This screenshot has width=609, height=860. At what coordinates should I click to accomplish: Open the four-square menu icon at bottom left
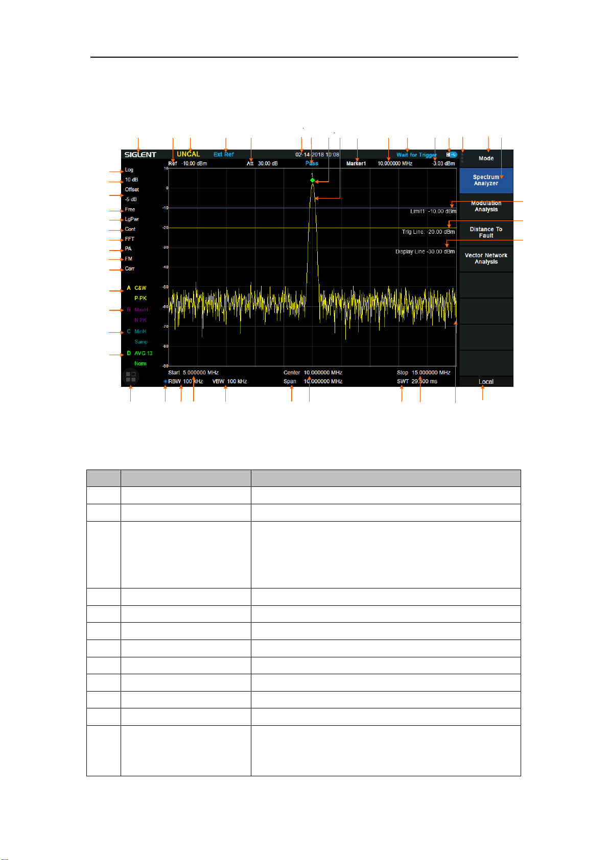(131, 377)
